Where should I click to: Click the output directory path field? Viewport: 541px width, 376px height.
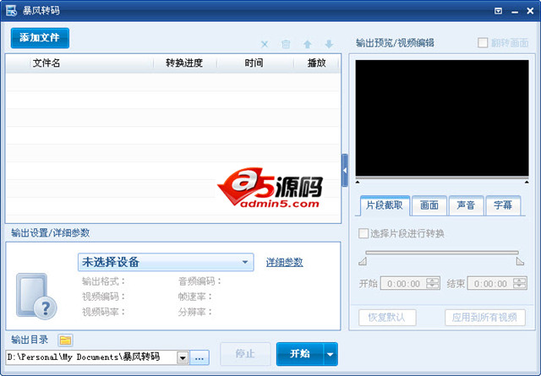(91, 357)
